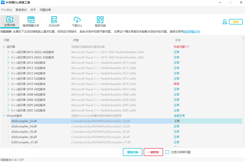
Task: Expand C++运行库 2010 64位版本 row
Action: click(8, 84)
